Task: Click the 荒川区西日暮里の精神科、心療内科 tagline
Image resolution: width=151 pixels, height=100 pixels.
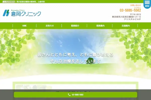Action: pyautogui.click(x=31, y=2)
